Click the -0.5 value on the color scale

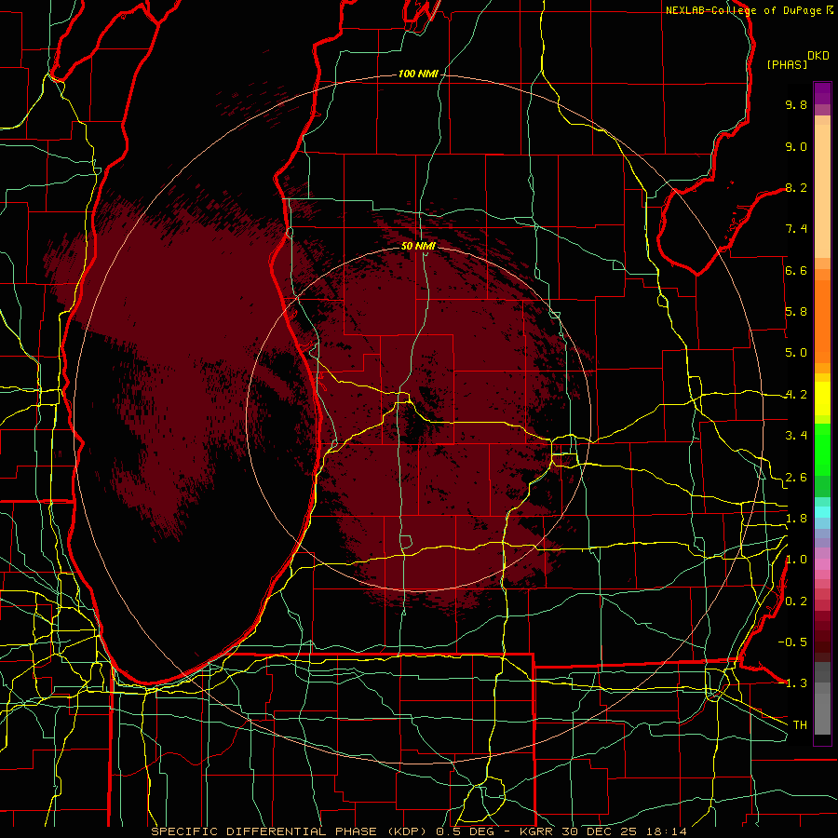click(792, 642)
